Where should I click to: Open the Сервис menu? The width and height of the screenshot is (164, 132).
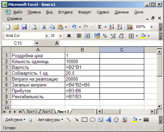pyautogui.click(x=103, y=12)
